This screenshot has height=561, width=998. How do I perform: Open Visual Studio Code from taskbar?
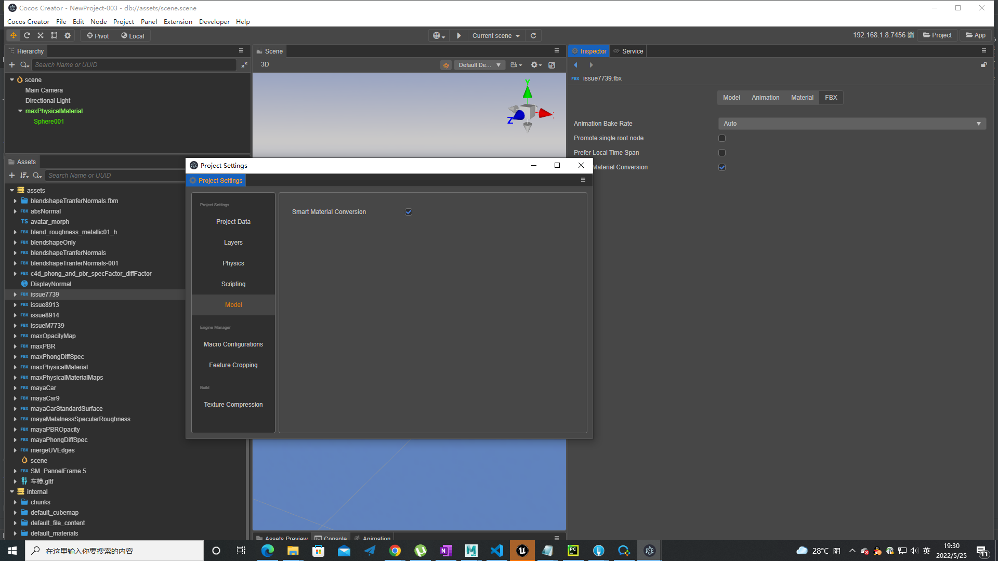pyautogui.click(x=497, y=551)
